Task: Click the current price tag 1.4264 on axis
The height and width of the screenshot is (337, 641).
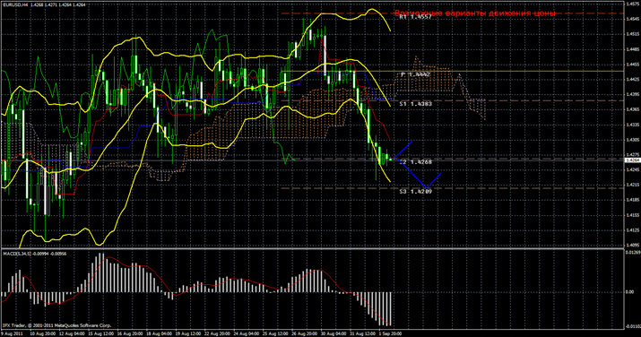Action: point(632,160)
